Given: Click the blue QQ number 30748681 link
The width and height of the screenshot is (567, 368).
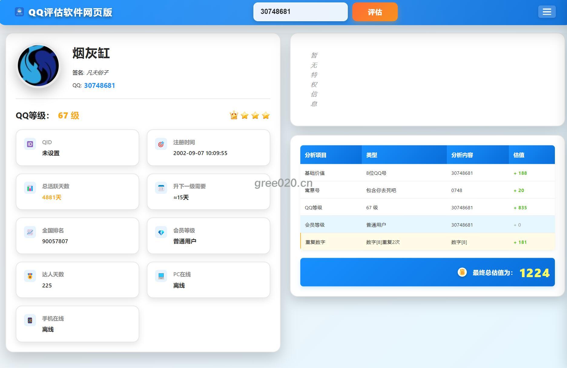Looking at the screenshot, I should pos(99,85).
